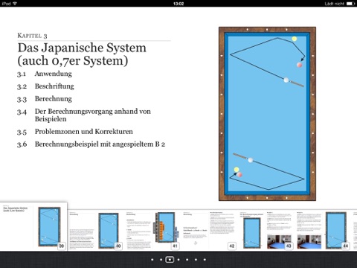Jump to the page 41 thumbnail
Image resolution: width=357 pixels, height=268 pixels.
pyautogui.click(x=152, y=231)
